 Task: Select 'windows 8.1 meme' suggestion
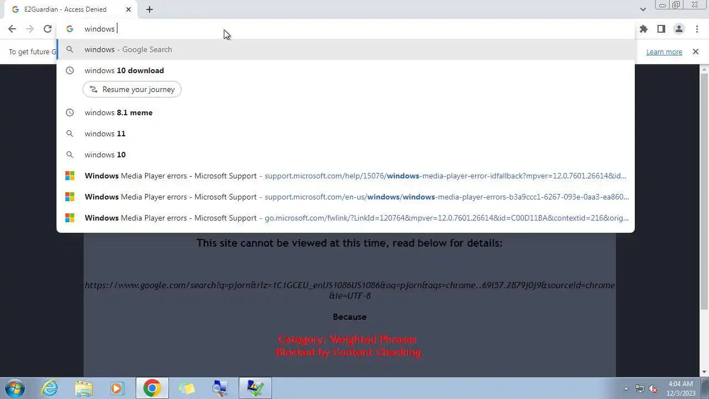[x=346, y=112]
